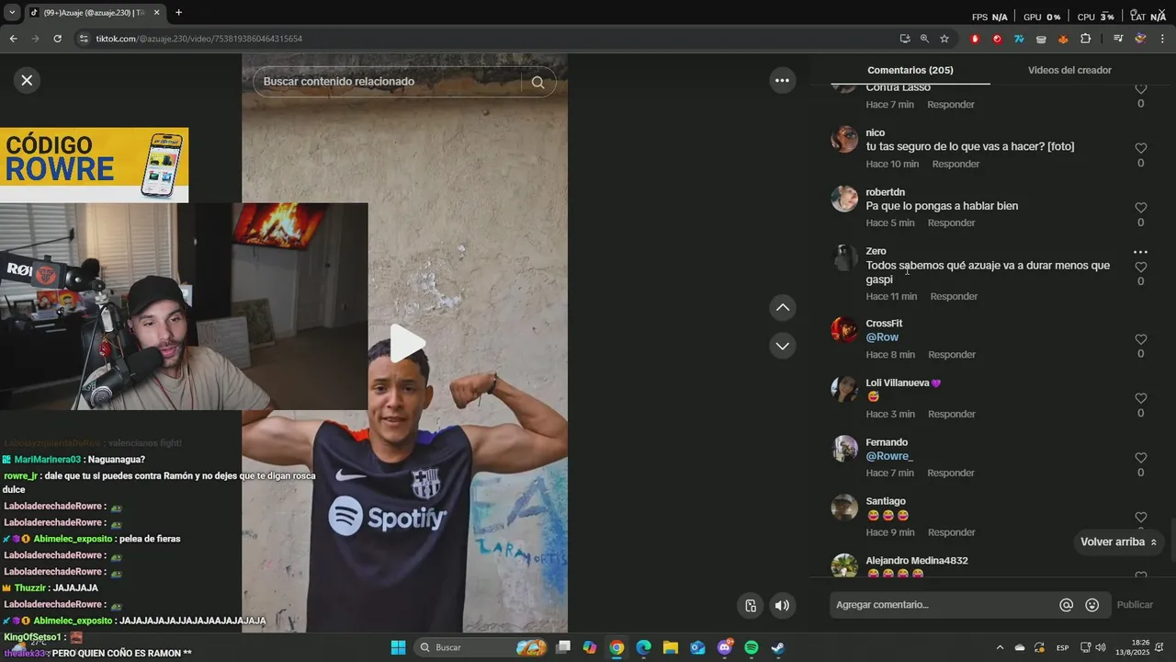Like Santiago's comment
1176x662 pixels.
click(x=1140, y=517)
